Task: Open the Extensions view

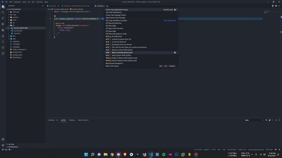Action: pyautogui.click(x=3, y=30)
